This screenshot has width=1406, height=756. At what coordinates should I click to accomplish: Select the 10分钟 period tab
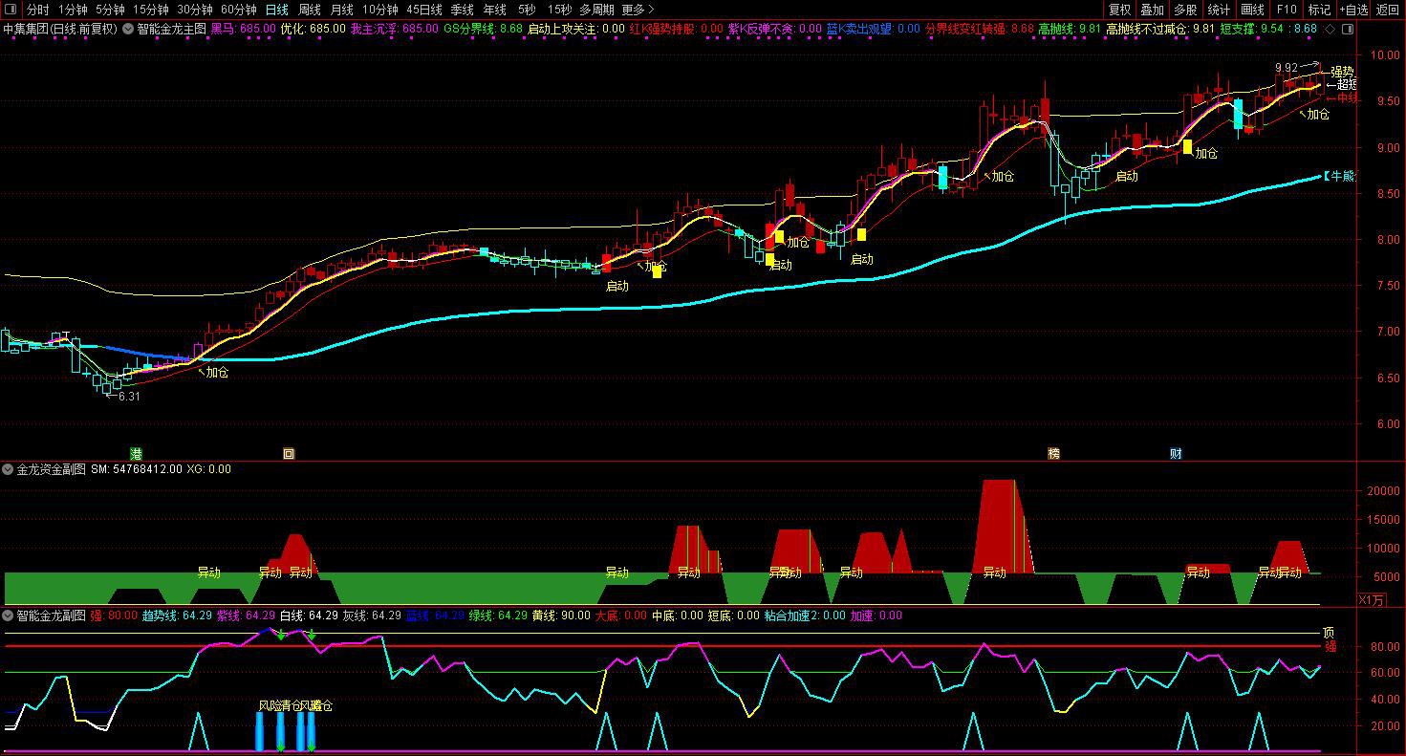point(379,10)
